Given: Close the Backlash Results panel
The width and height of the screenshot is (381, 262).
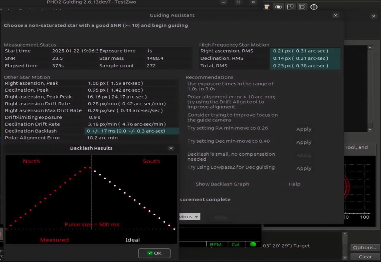Looking at the screenshot, I should click(x=171, y=148).
